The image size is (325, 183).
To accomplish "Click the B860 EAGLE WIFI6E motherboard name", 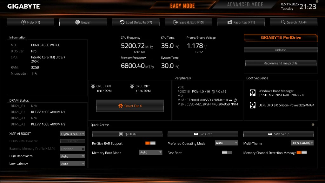I will (x=46, y=45).
